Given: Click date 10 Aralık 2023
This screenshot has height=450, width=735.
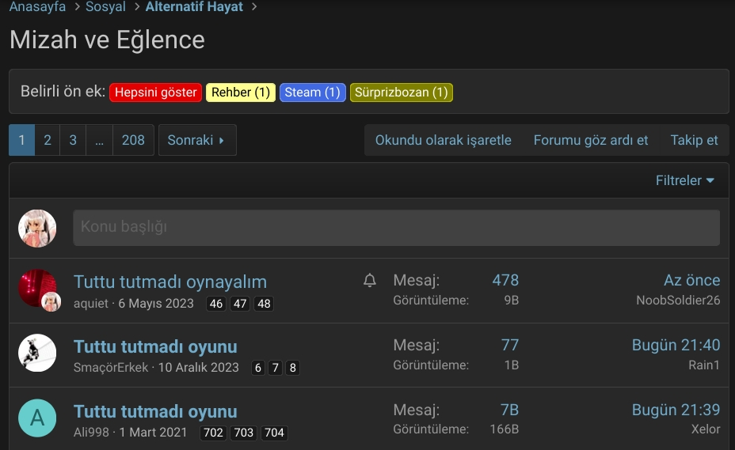Looking at the screenshot, I should pyautogui.click(x=198, y=368).
